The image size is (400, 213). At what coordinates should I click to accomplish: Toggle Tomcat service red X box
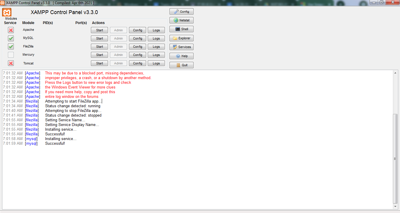click(x=11, y=63)
